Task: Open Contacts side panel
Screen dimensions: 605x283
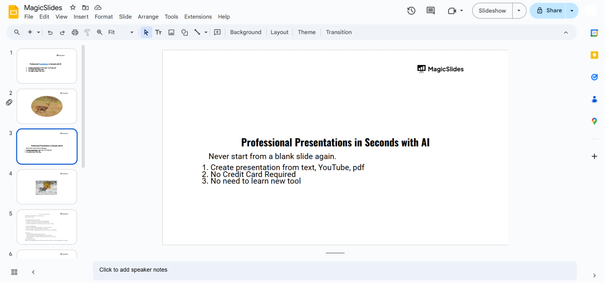Action: pos(594,99)
